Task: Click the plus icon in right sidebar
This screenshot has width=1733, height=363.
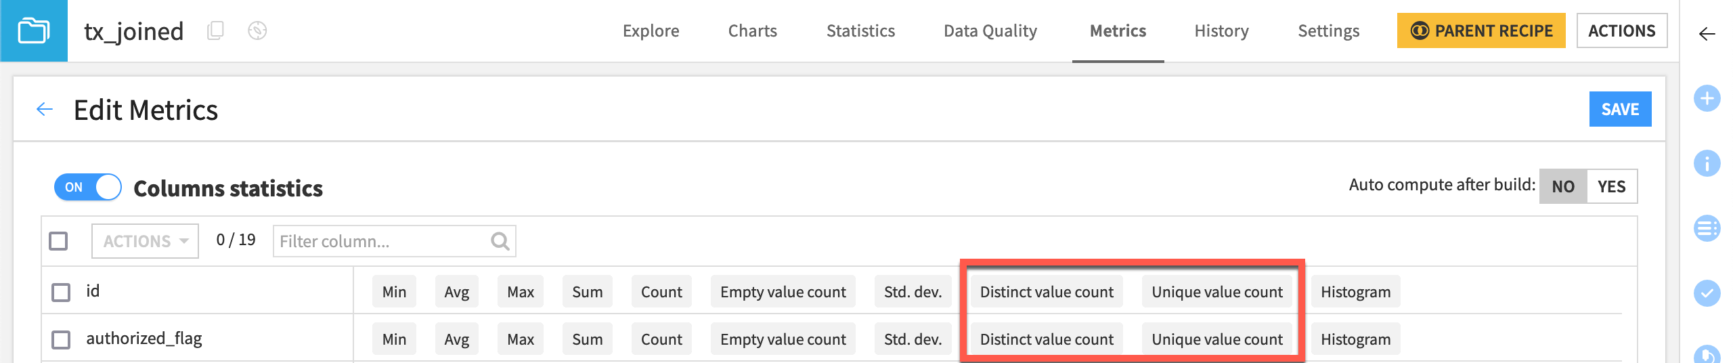Action: point(1707,98)
